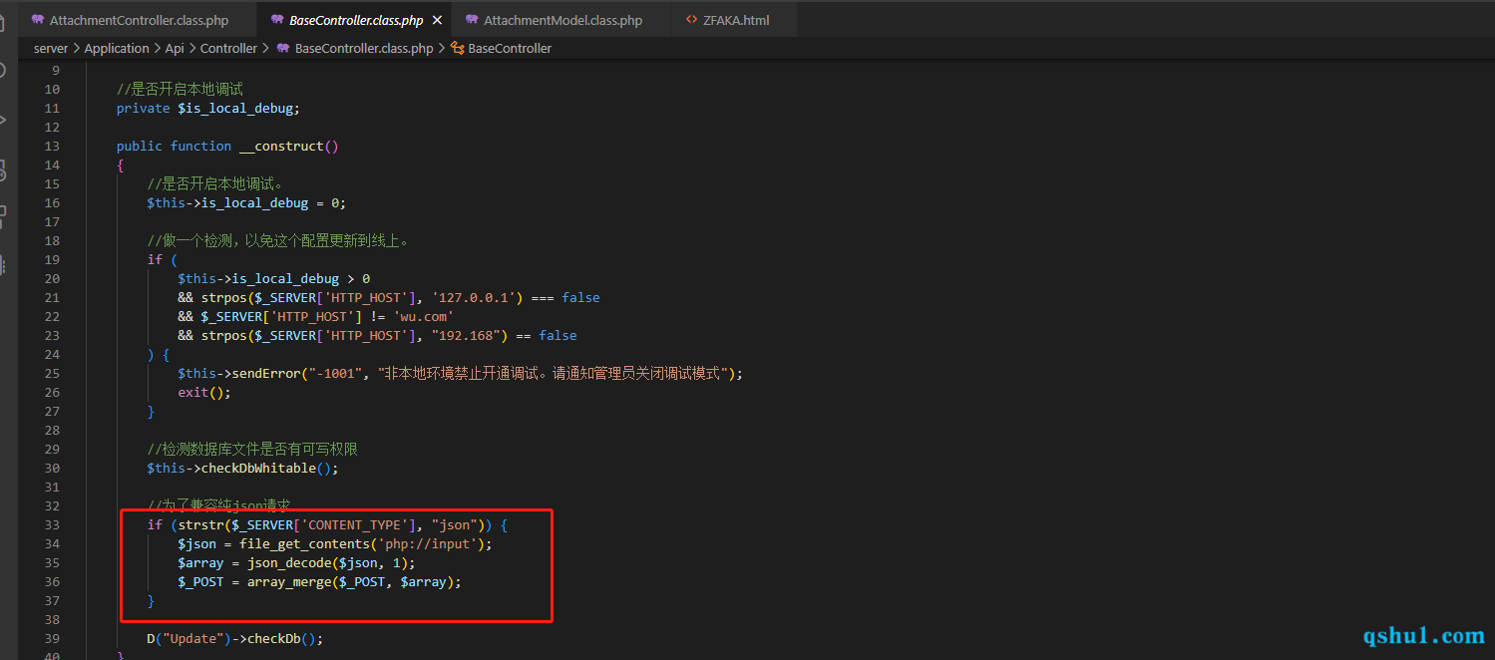Click line number 13 in the gutter

pyautogui.click(x=52, y=146)
